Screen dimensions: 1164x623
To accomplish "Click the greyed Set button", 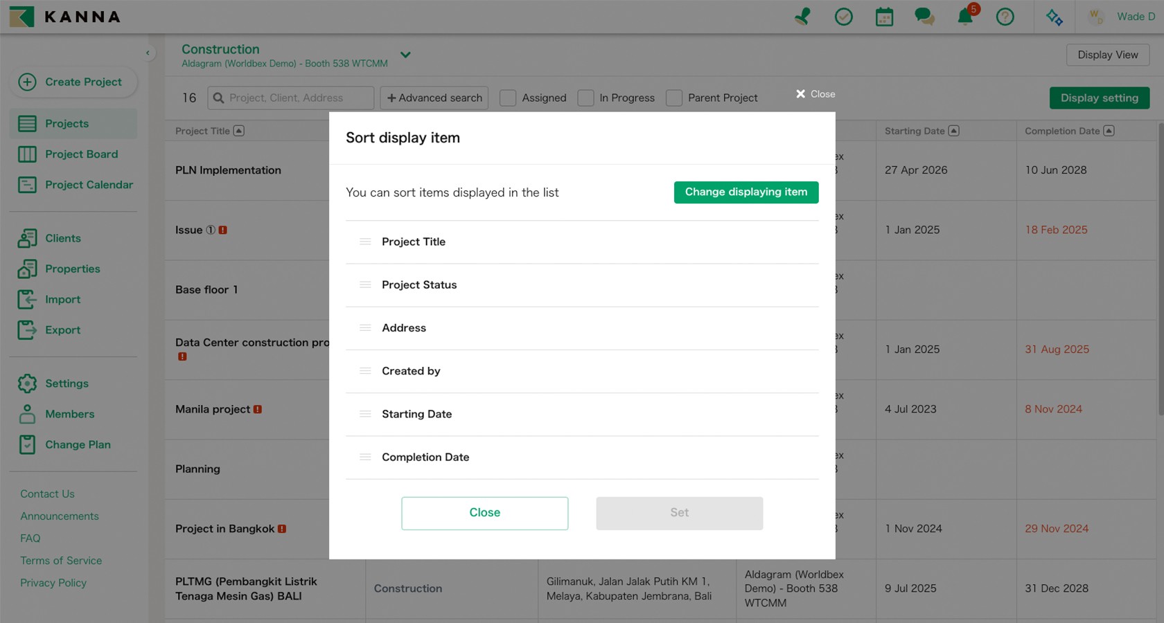I will pos(679,513).
